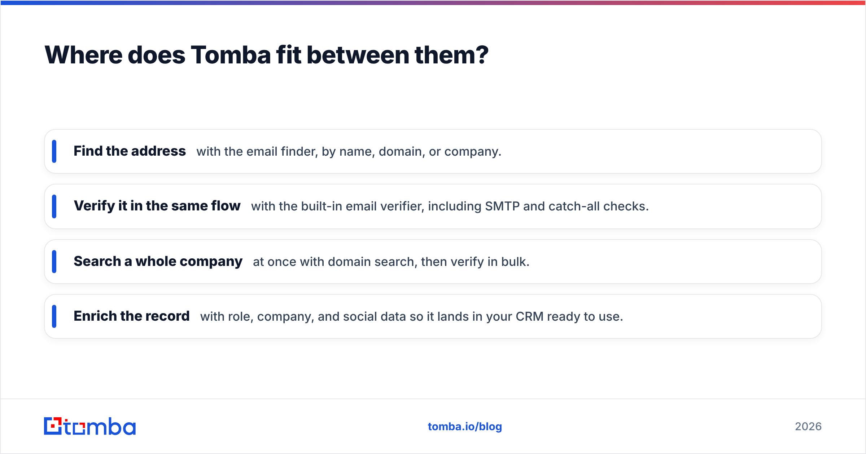Click the blue accent bar beside 'Enrich the record'

click(54, 316)
